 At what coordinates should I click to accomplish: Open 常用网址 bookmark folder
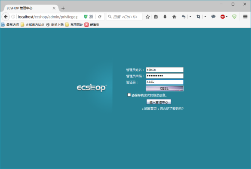[x=74, y=24]
